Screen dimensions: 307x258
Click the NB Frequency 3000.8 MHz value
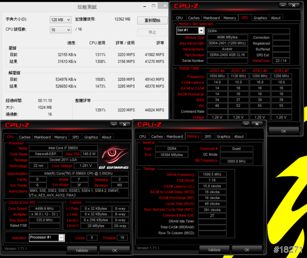click(236, 161)
